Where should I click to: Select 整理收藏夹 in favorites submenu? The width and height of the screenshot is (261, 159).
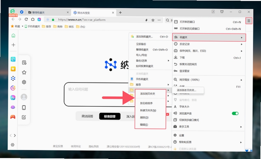coord(150,50)
